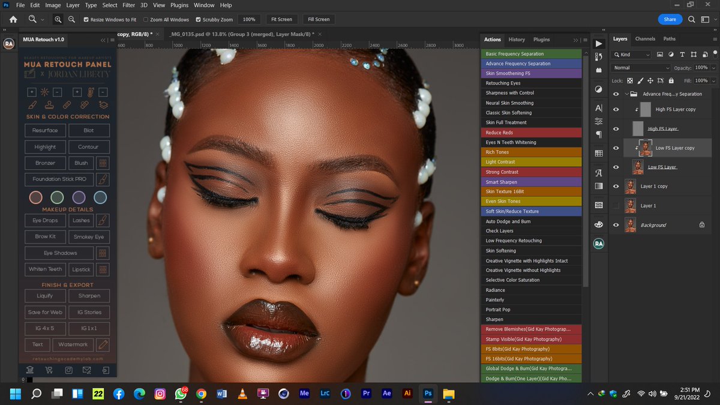
Task: Switch to the Paths tab
Action: [669, 39]
